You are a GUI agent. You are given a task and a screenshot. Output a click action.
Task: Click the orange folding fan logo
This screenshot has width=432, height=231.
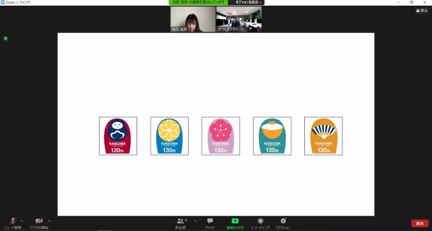323,136
